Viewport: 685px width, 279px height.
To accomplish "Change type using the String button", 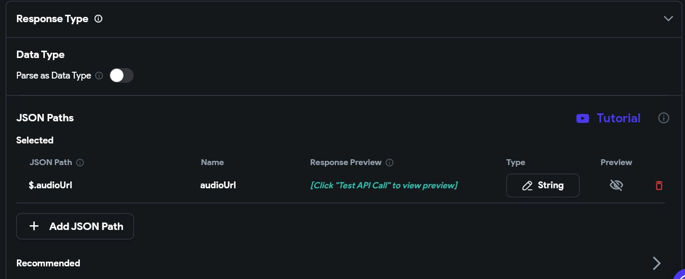I will (543, 186).
